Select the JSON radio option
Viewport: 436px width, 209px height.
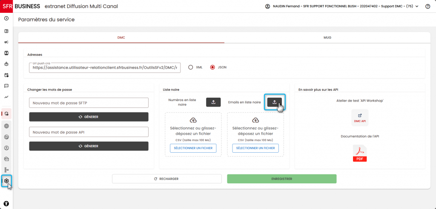[213, 67]
